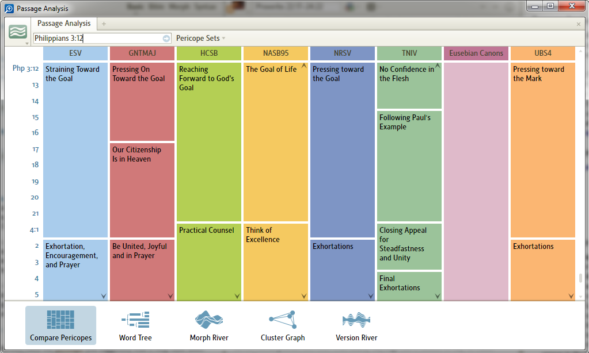589x353 pixels.
Task: Select GNTMAJ 'Pressing On Toward the Goal'
Action: (x=142, y=101)
